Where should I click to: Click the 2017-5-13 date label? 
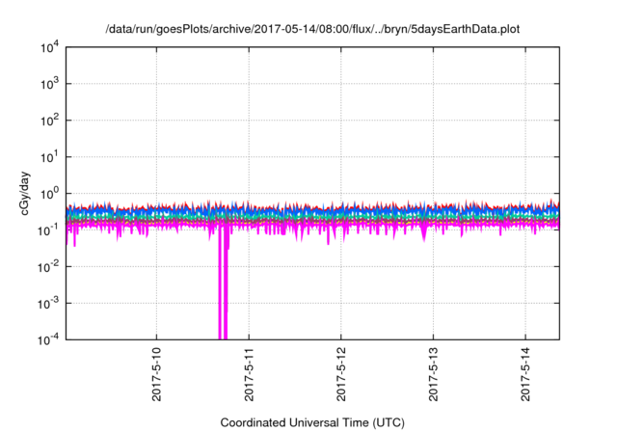(433, 374)
